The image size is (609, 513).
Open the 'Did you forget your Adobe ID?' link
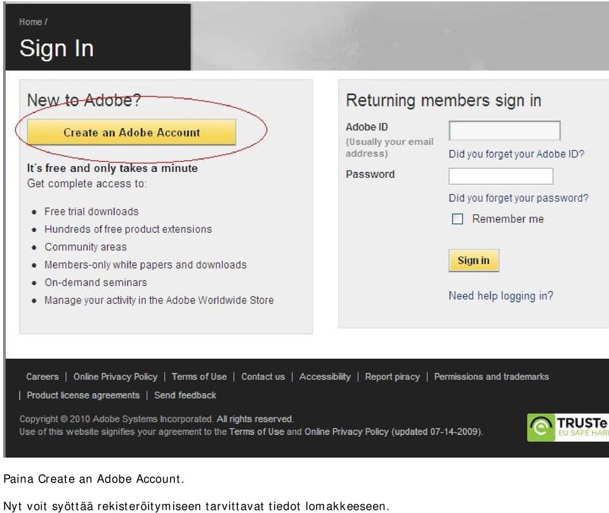pyautogui.click(x=516, y=154)
